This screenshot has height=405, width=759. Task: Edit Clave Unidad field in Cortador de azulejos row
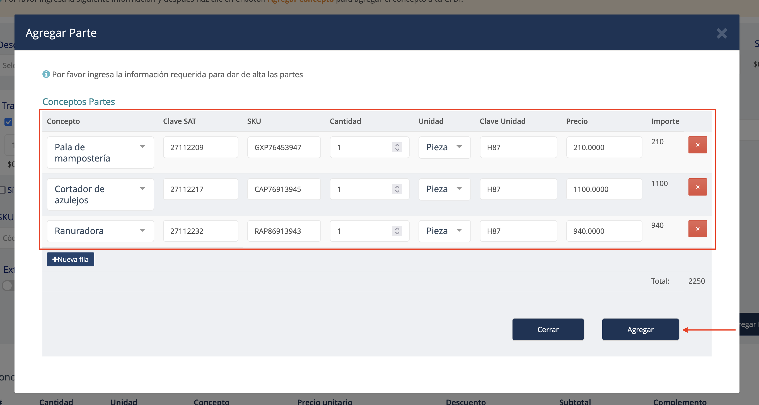(x=518, y=189)
